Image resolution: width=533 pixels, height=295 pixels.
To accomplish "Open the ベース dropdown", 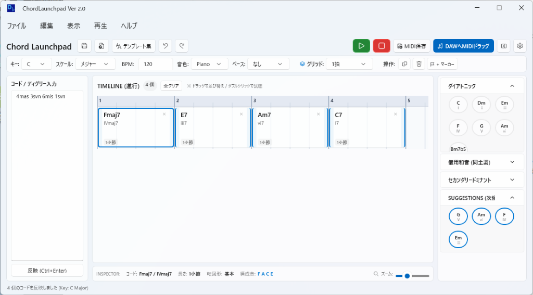I will coord(268,64).
